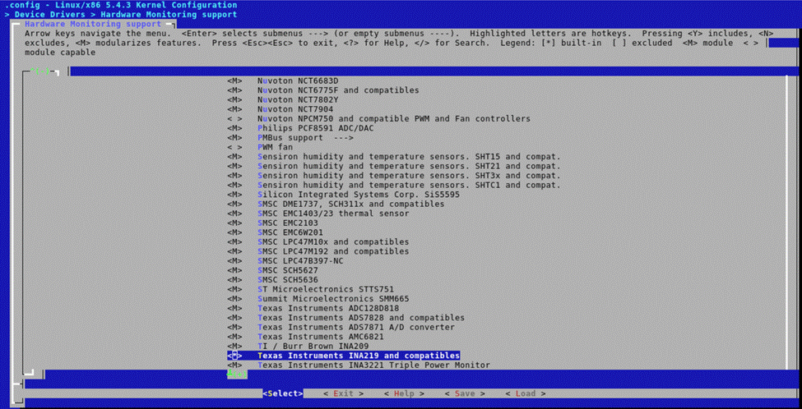Select ST Microelectronics STTS751 entry

click(x=326, y=289)
